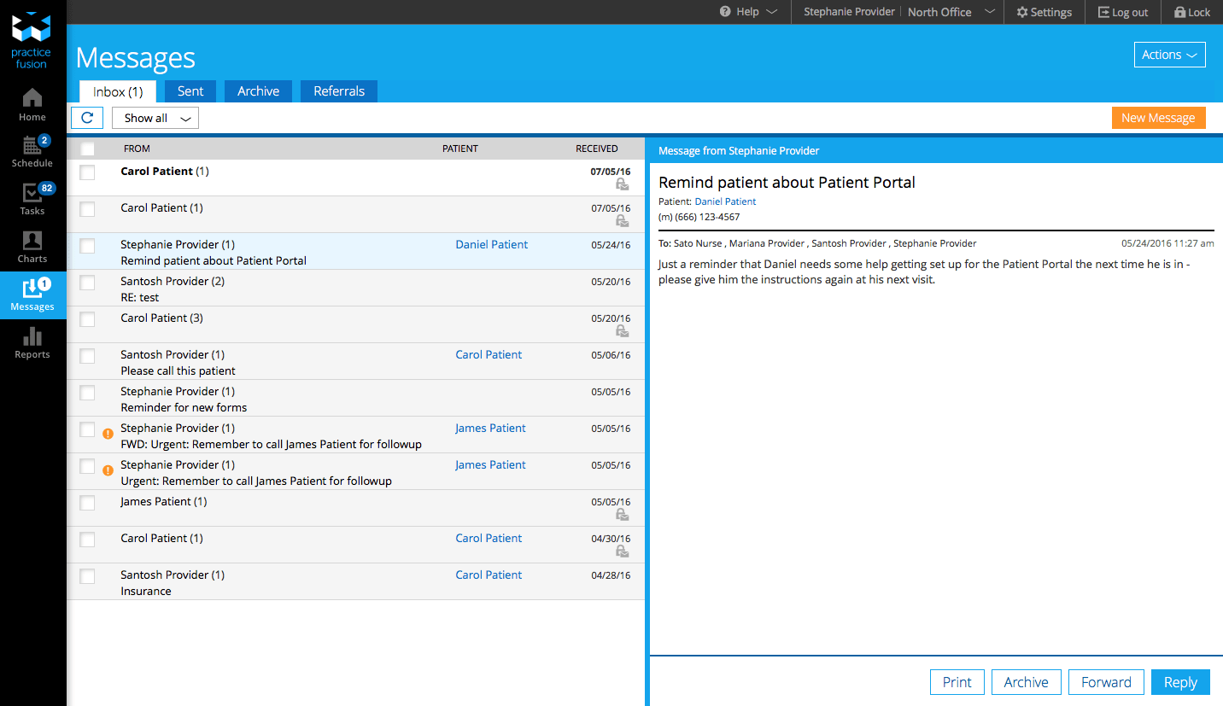Click the New Message button
Image resolution: width=1223 pixels, height=706 pixels.
[1157, 118]
